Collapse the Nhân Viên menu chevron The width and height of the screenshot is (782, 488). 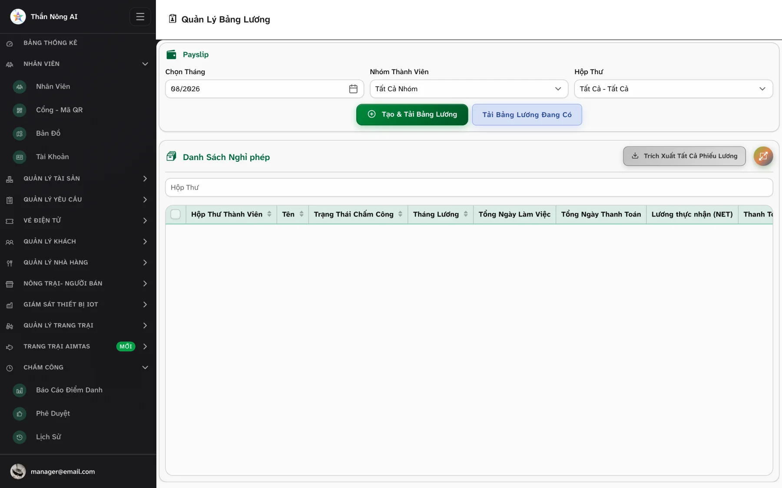145,64
